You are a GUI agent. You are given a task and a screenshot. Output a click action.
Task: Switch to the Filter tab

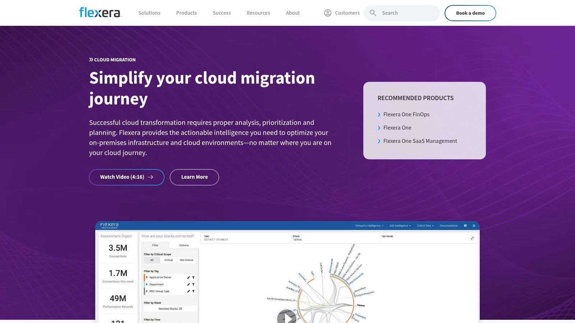pos(155,245)
